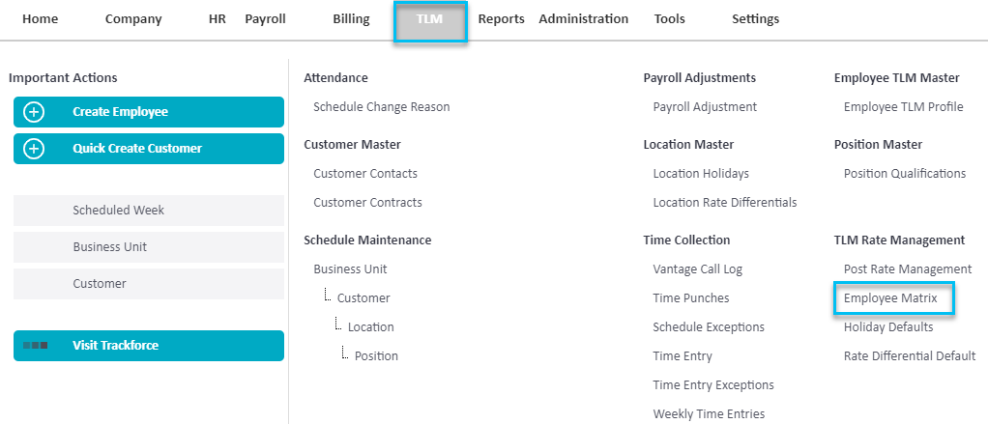The width and height of the screenshot is (988, 424).
Task: Open the Reports menu
Action: [x=502, y=19]
